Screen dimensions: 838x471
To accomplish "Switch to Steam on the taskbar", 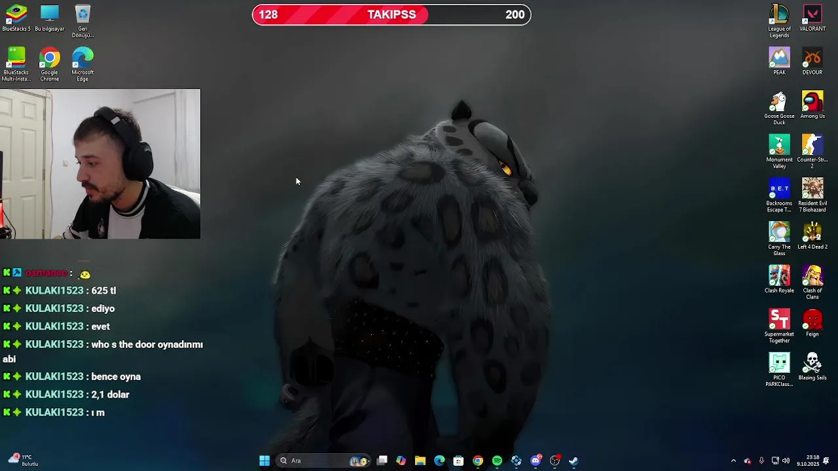I will pos(574,461).
